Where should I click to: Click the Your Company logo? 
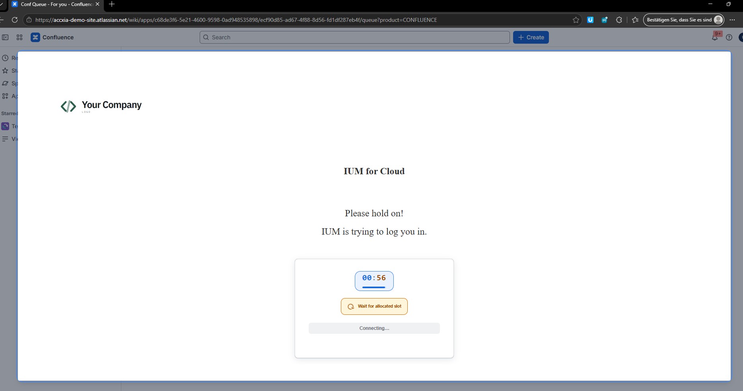(x=101, y=106)
